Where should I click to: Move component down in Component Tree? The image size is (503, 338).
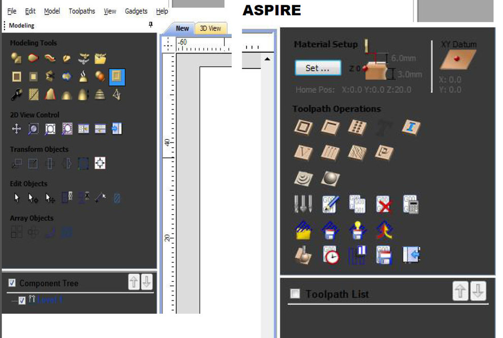pos(147,282)
